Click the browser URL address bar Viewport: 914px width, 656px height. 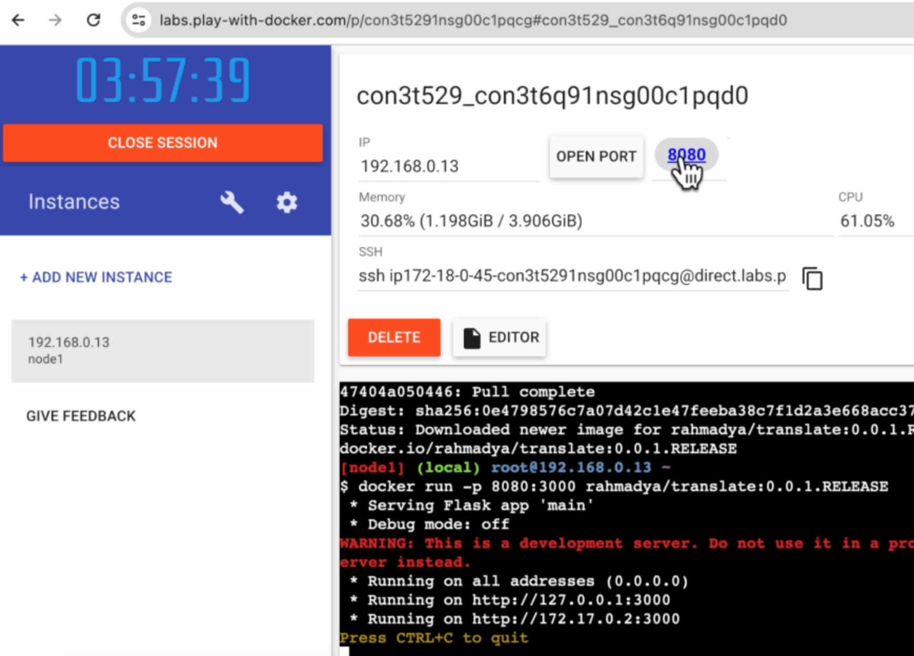[x=473, y=20]
